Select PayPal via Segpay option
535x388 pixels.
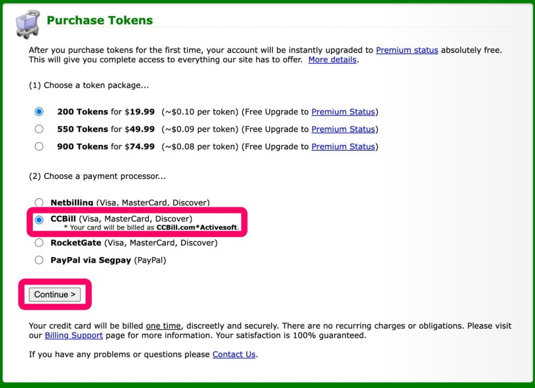coord(39,260)
